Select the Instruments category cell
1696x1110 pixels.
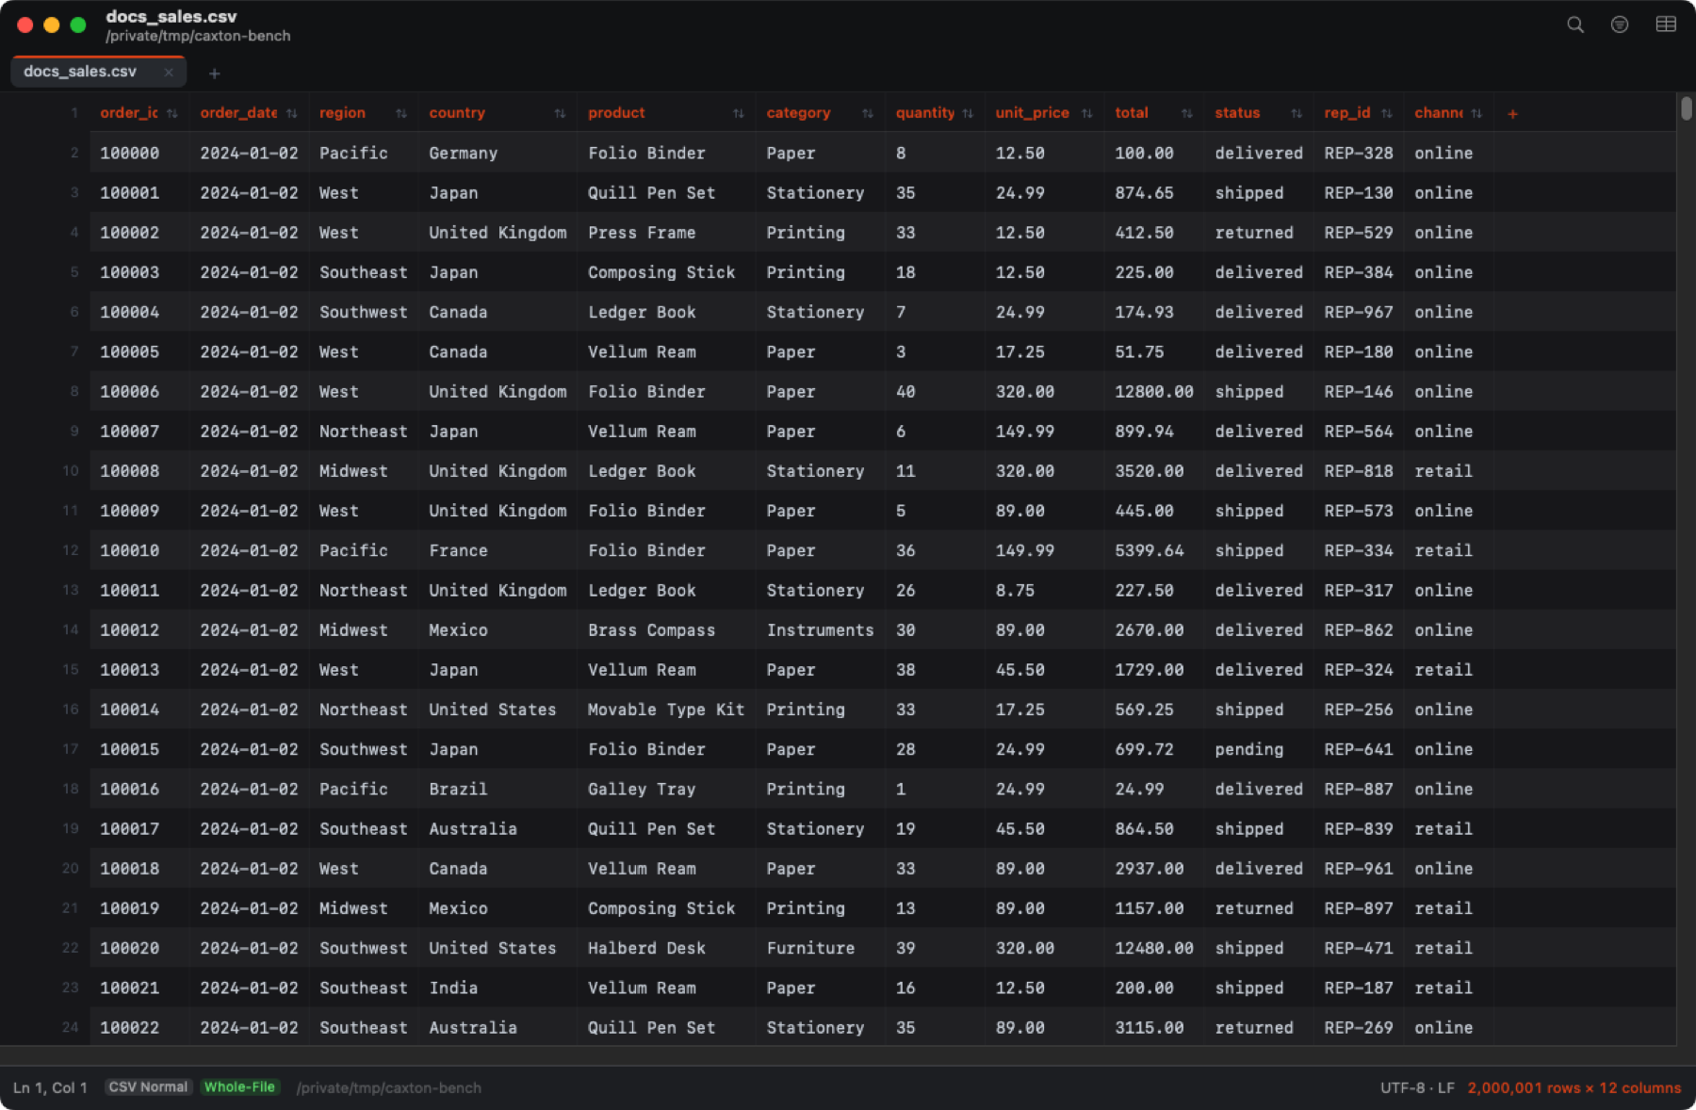tap(820, 629)
